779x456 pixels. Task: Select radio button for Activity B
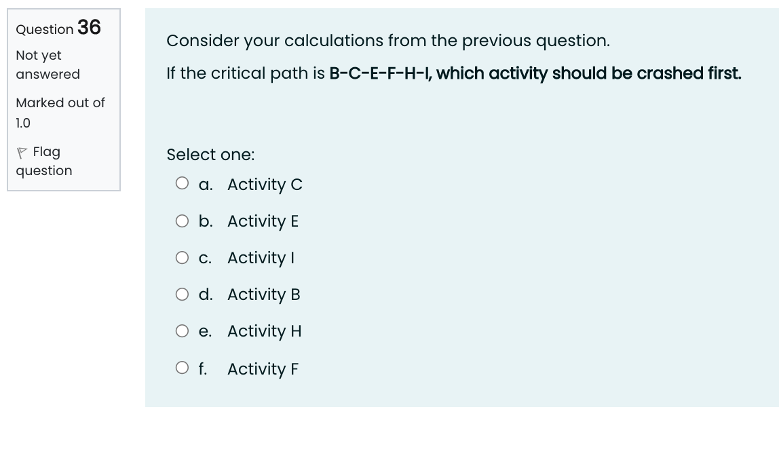coord(182,293)
